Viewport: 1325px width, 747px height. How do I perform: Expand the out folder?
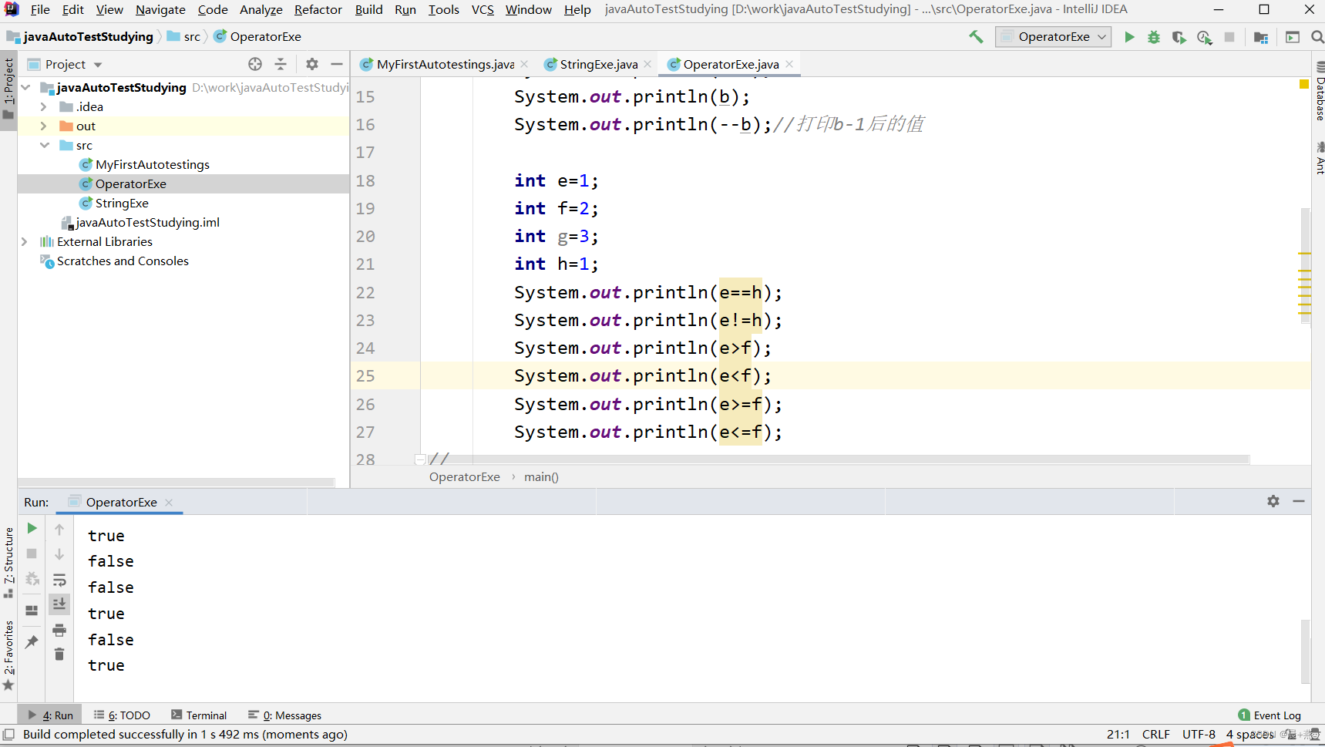pos(44,126)
